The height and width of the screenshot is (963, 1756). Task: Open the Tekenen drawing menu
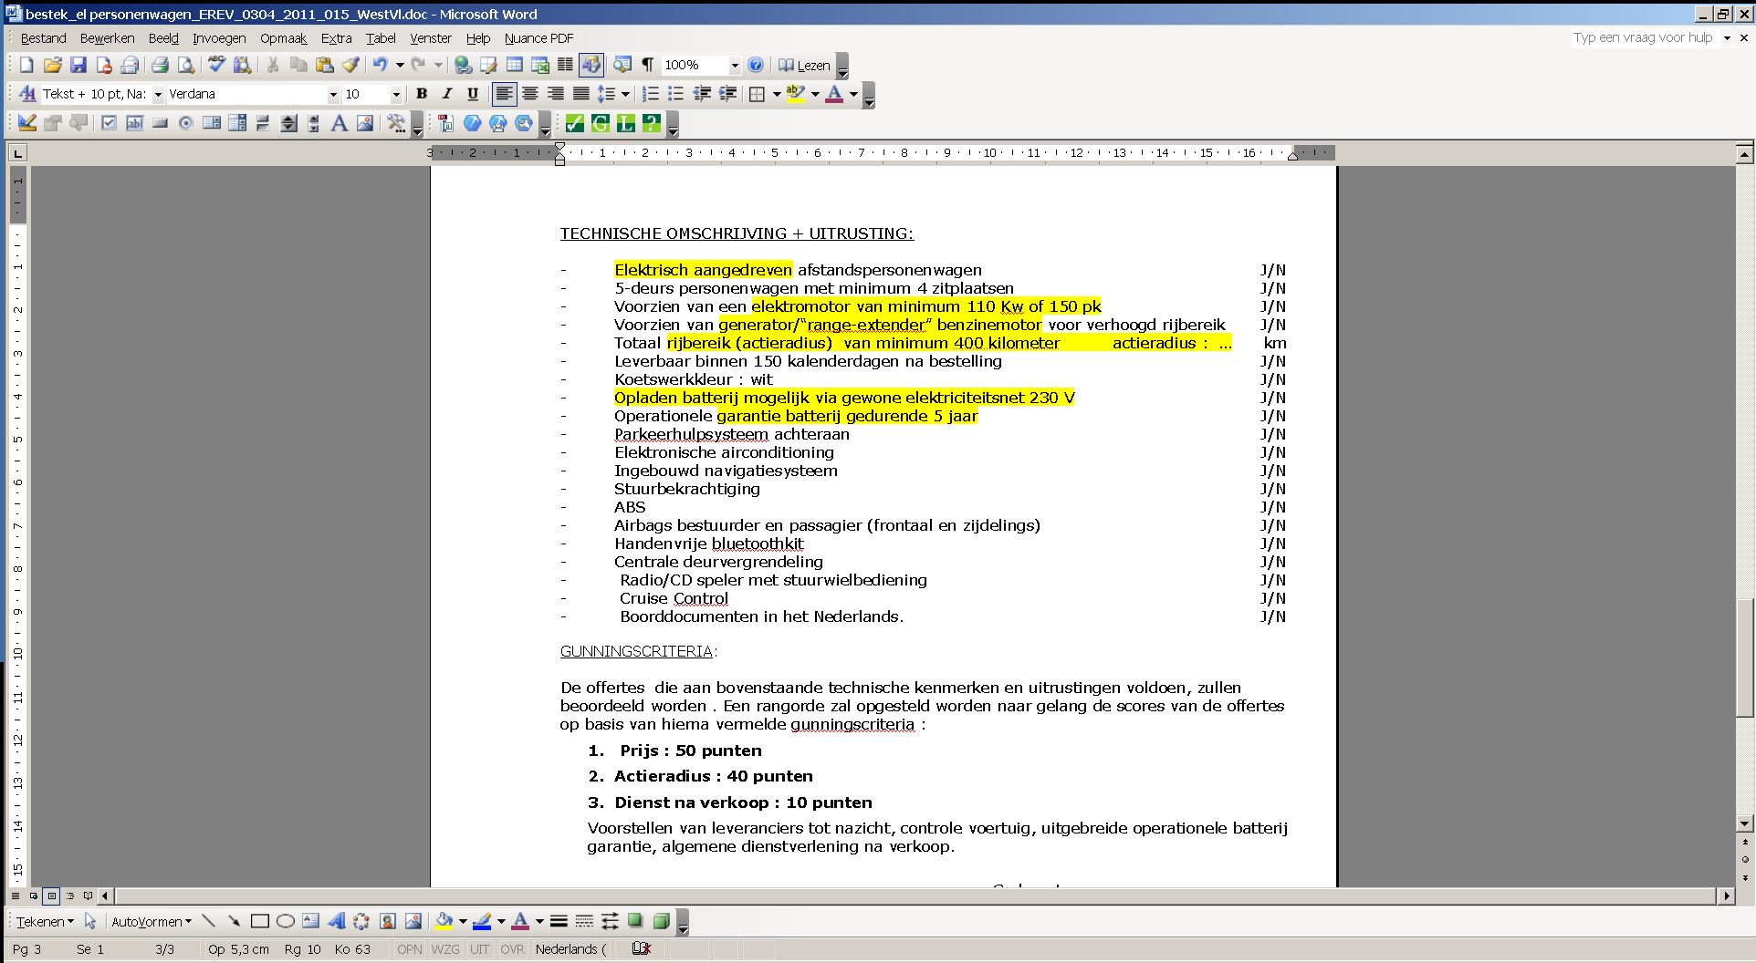pos(45,922)
